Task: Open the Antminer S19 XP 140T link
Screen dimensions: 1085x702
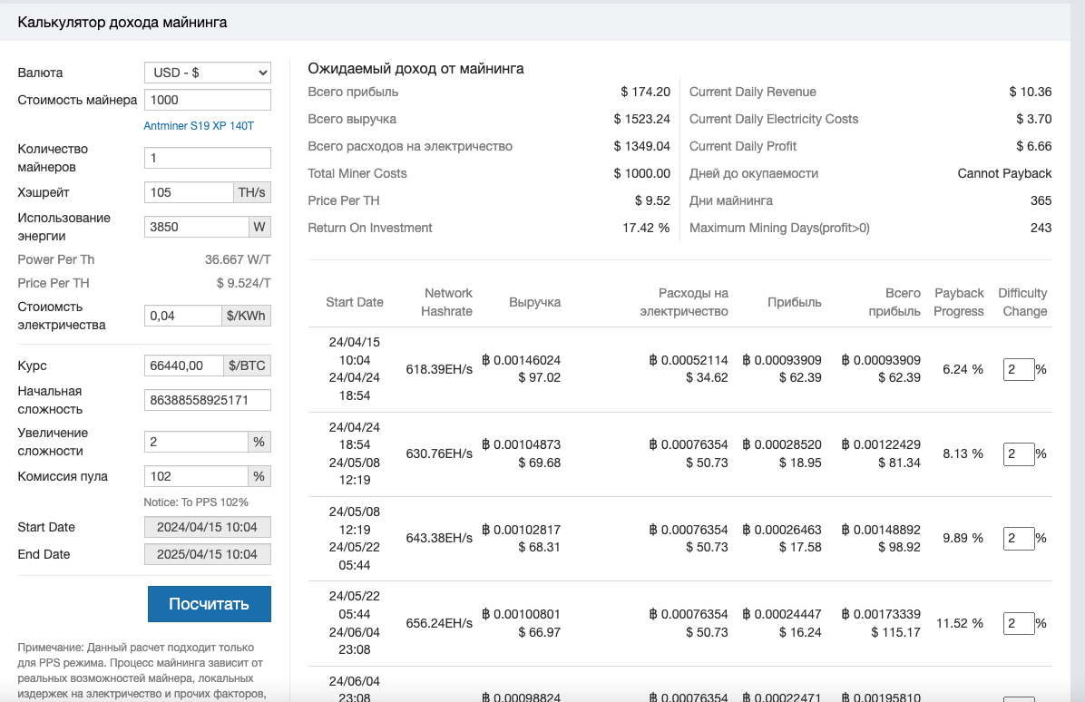Action: pos(199,126)
